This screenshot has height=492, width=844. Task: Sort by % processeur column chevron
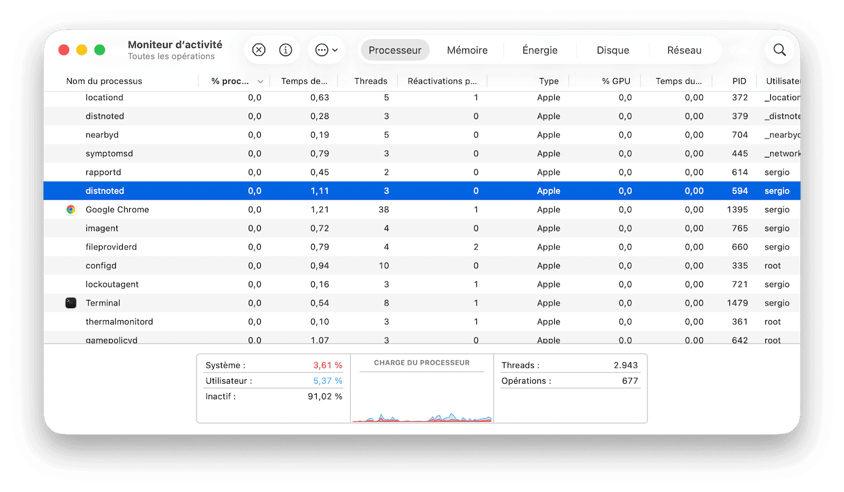tap(260, 81)
